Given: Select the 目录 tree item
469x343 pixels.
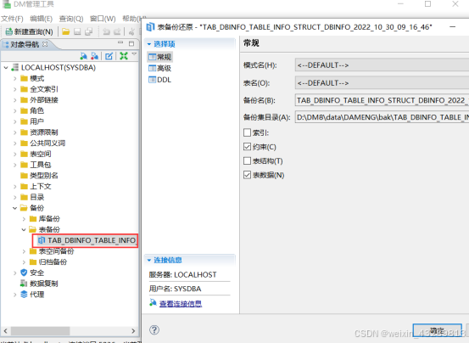Looking at the screenshot, I should (36, 197).
